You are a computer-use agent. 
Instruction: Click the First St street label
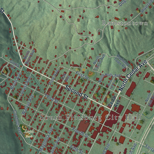[x=82, y=75]
